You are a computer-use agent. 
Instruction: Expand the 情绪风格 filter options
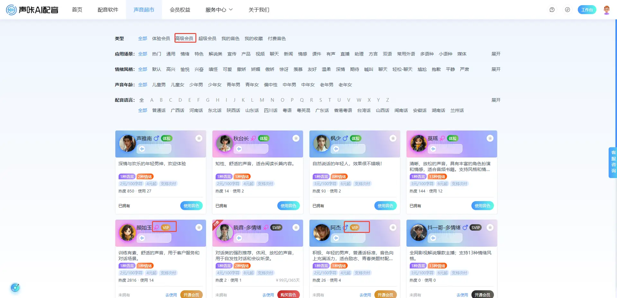tap(496, 69)
